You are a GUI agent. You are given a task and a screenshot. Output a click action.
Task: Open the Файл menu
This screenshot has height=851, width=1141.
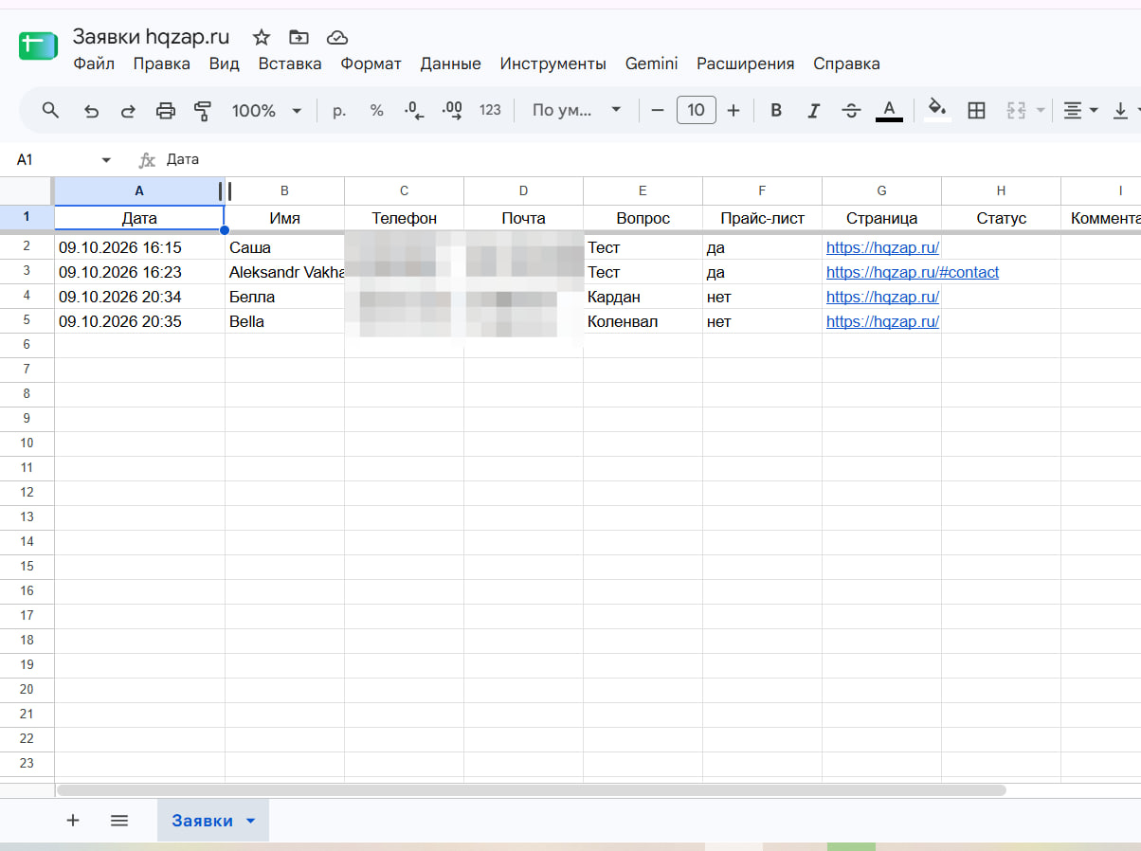tap(94, 63)
